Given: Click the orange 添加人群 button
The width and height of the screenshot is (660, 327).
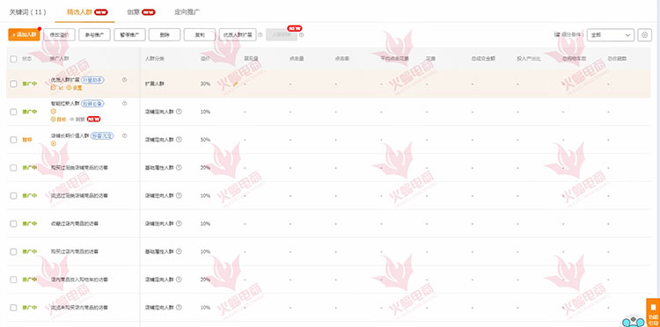Looking at the screenshot, I should click(x=24, y=35).
